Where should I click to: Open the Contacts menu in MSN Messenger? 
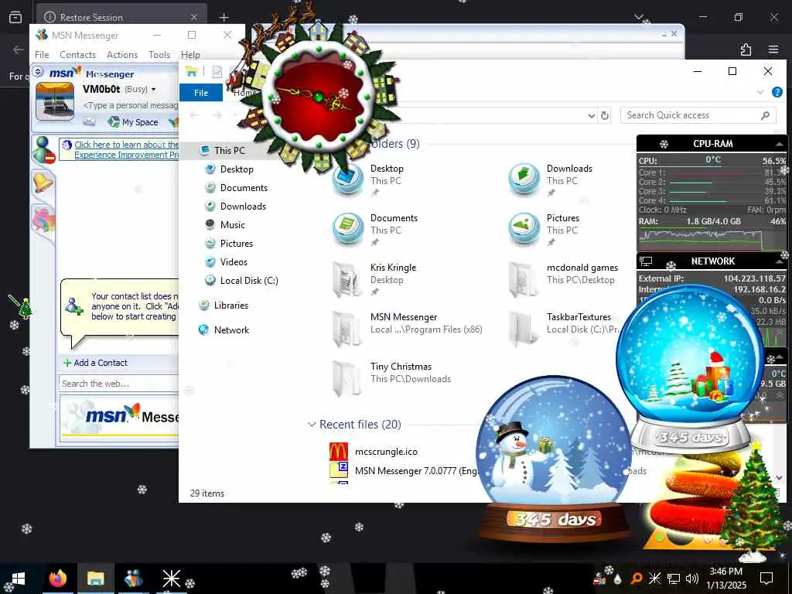[x=77, y=55]
